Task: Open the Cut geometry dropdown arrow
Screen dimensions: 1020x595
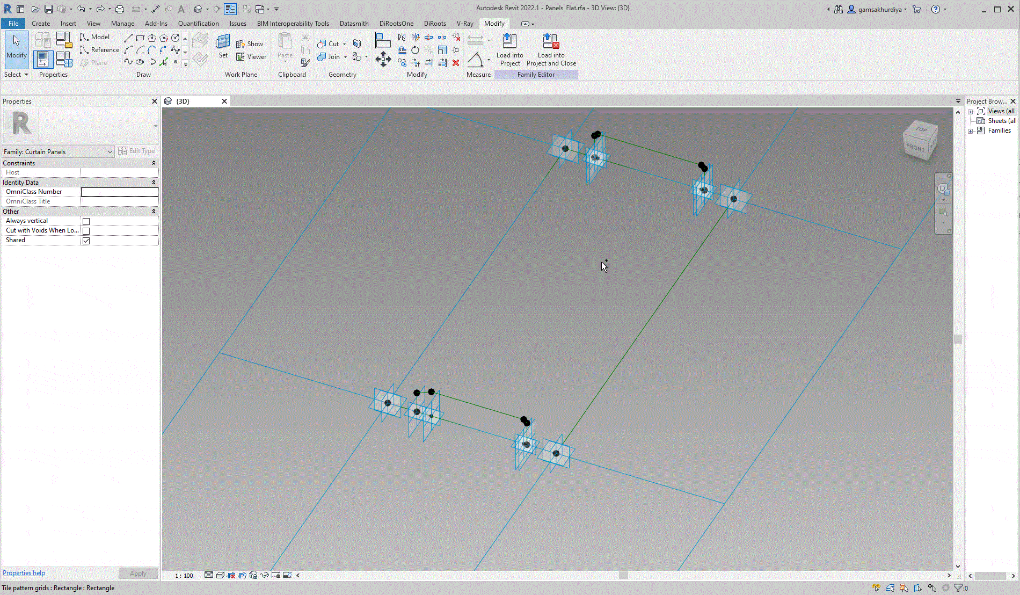Action: (x=345, y=44)
